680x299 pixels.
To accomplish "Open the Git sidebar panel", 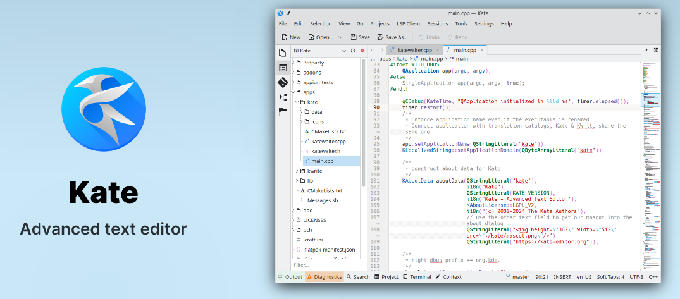I will pos(283,82).
